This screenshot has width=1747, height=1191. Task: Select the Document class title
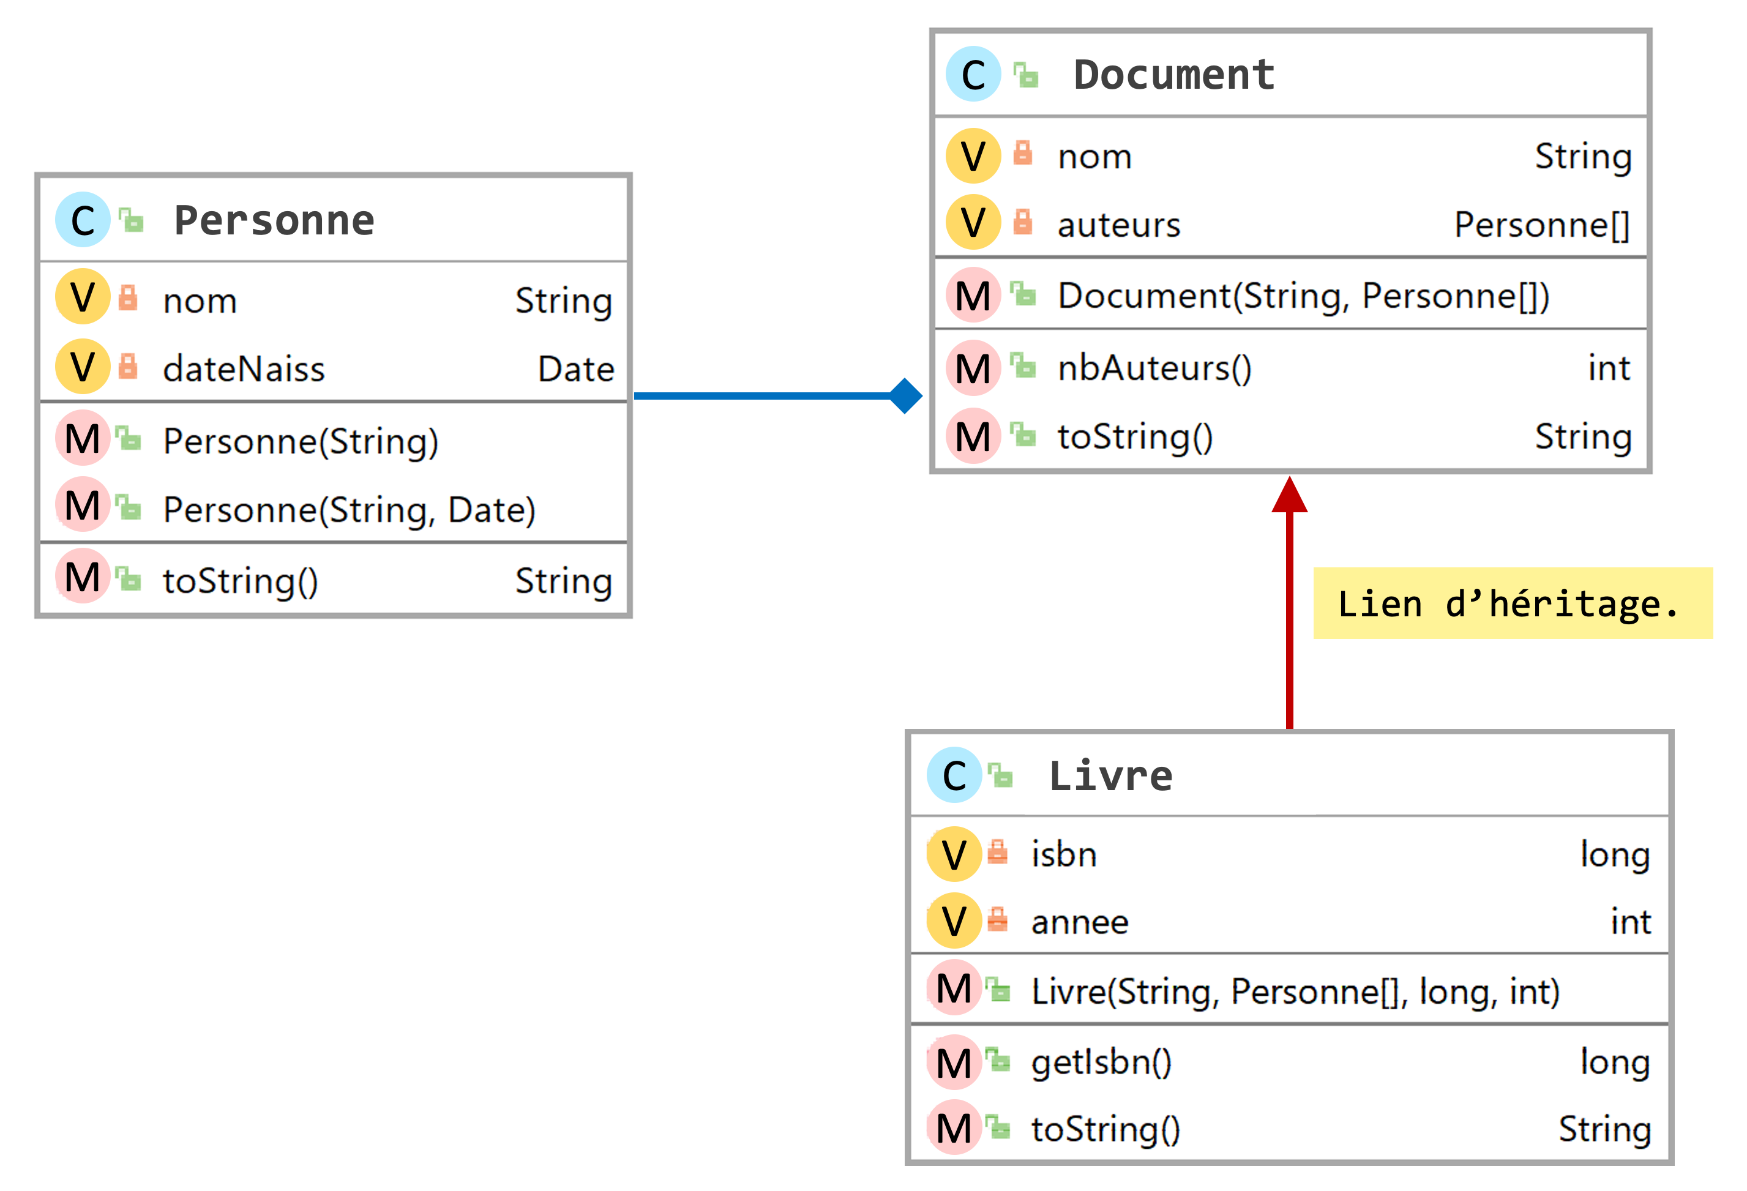[x=1174, y=75]
